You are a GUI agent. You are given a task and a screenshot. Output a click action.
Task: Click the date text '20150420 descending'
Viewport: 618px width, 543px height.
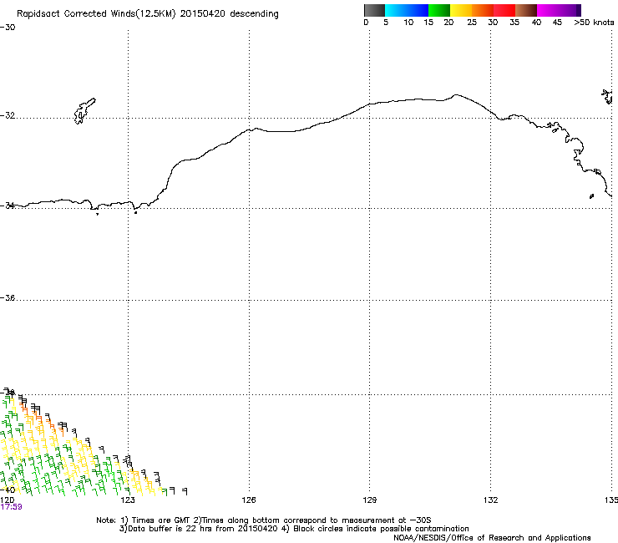[229, 13]
